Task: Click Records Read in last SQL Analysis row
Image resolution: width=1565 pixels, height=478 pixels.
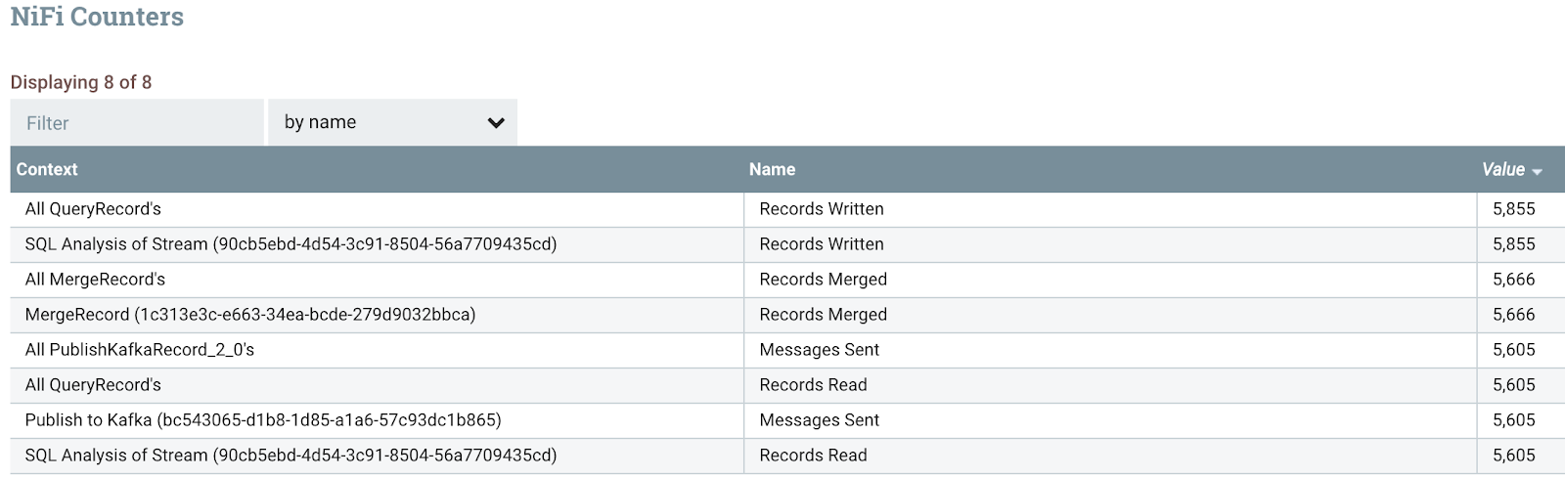Action: click(x=813, y=456)
